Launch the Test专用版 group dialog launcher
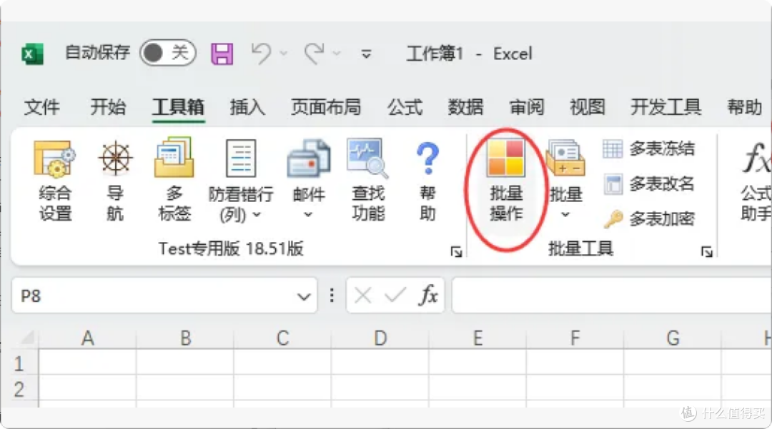This screenshot has height=429, width=772. tap(456, 252)
